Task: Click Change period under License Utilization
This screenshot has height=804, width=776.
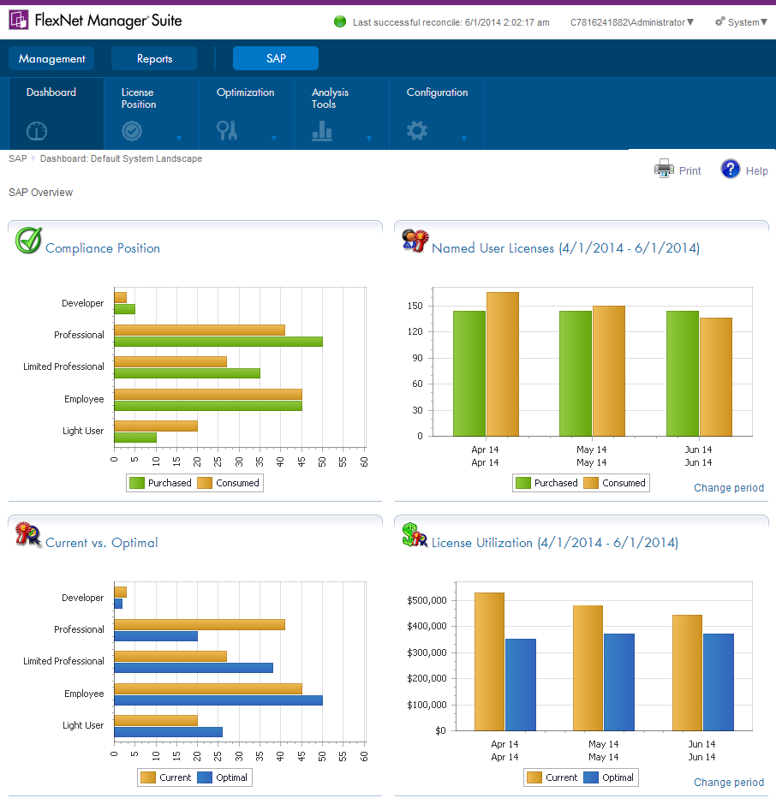Action: (728, 783)
